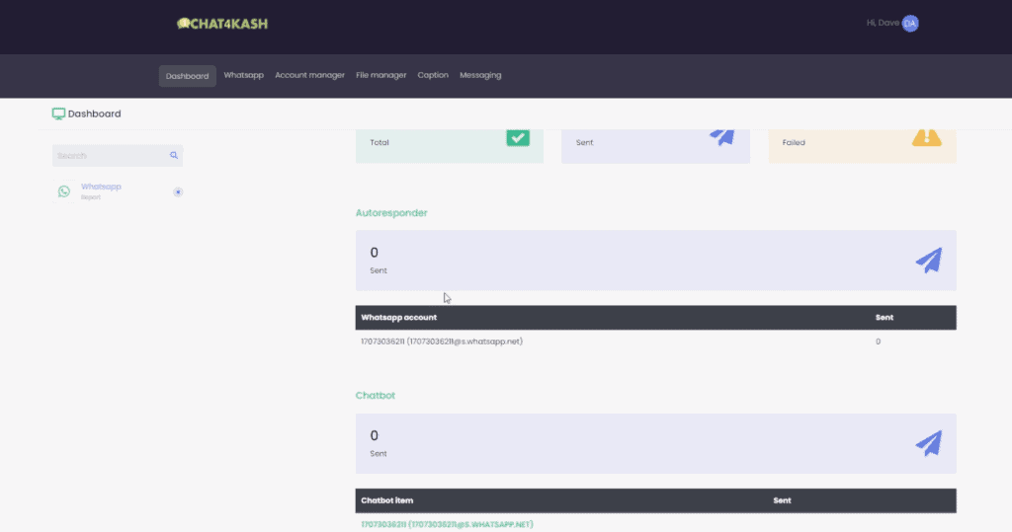The width and height of the screenshot is (1012, 532).
Task: Open the Dave user avatar menu
Action: [x=910, y=24]
